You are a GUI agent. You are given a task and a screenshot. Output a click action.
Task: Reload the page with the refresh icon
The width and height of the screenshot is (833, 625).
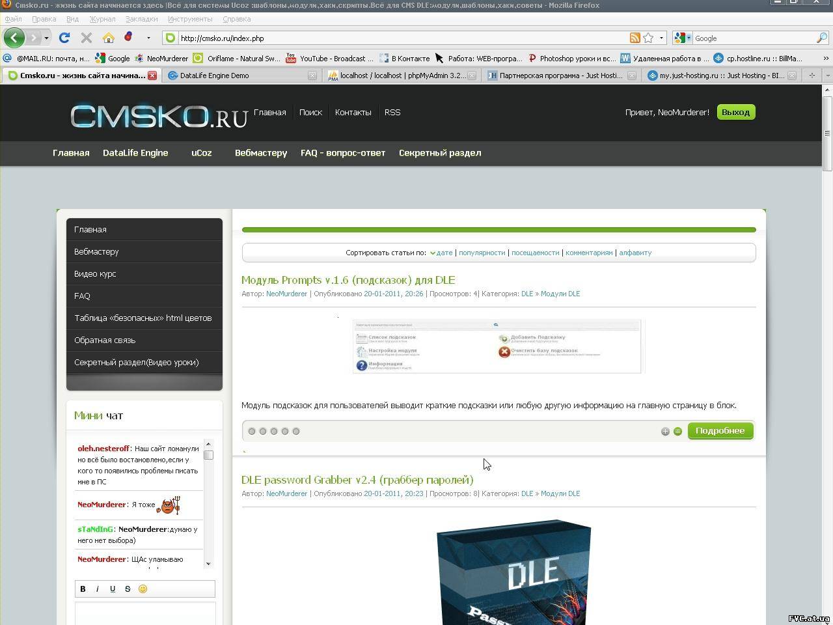tap(64, 38)
